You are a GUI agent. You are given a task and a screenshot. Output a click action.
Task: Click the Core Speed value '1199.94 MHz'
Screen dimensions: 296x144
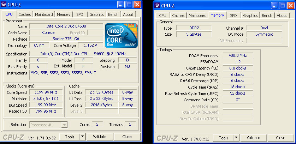(46, 92)
